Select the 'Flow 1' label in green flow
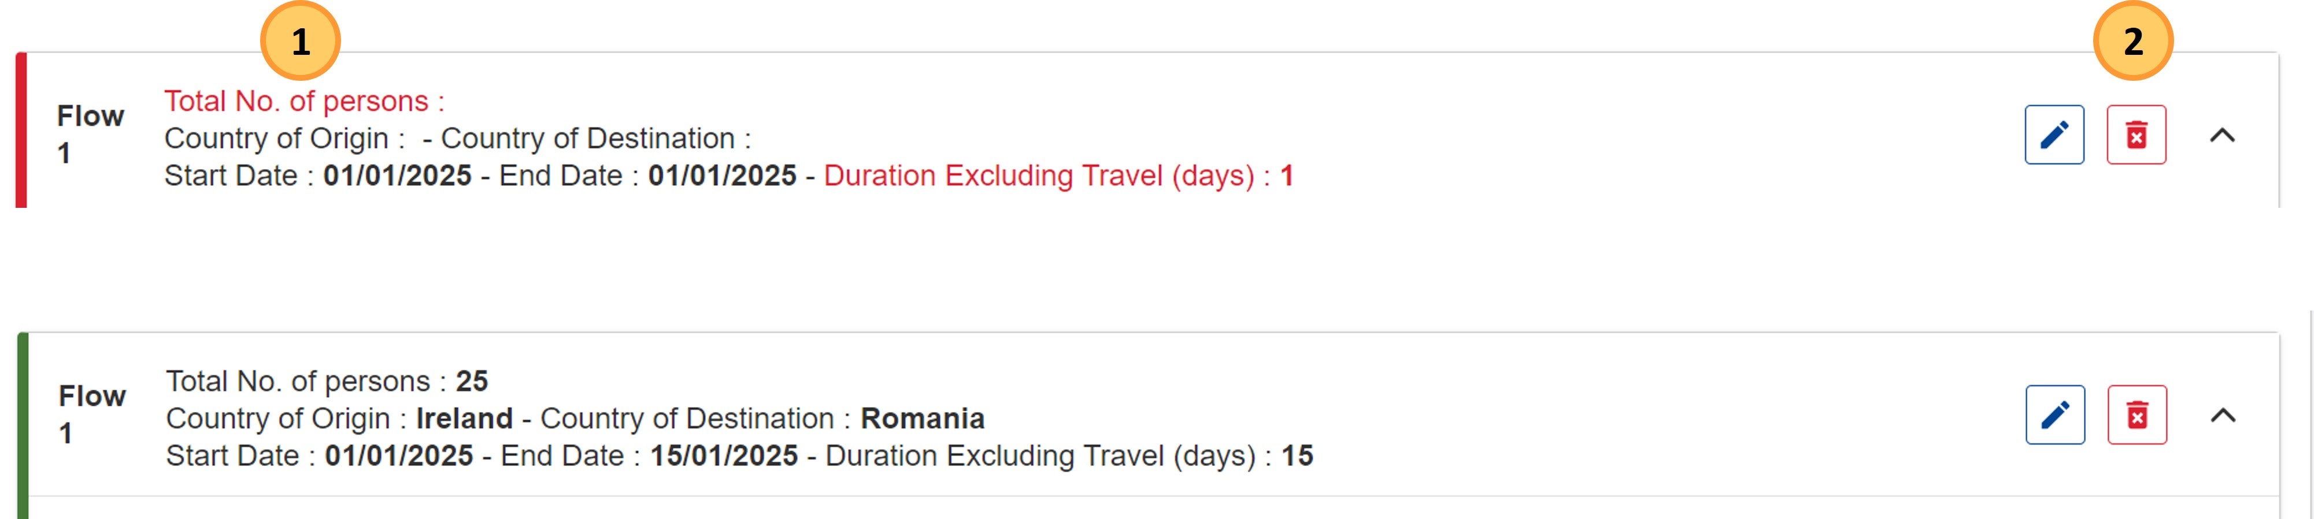The height and width of the screenshot is (519, 2314). pyautogui.click(x=92, y=414)
